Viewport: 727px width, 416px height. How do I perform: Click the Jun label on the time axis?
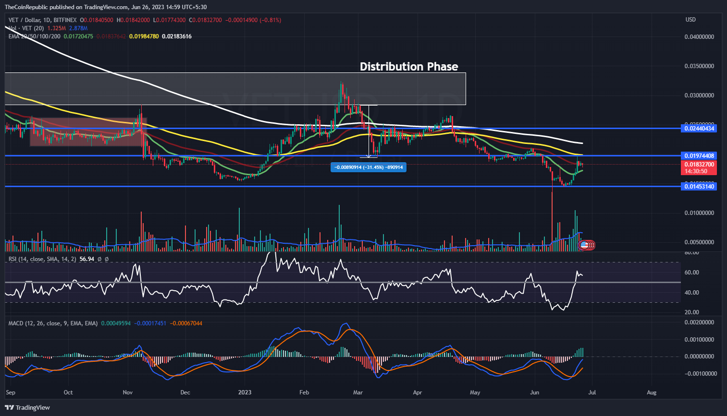(x=534, y=392)
